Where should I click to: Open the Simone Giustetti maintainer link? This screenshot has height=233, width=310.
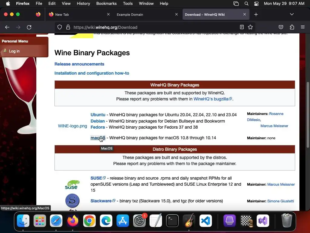(x=281, y=201)
